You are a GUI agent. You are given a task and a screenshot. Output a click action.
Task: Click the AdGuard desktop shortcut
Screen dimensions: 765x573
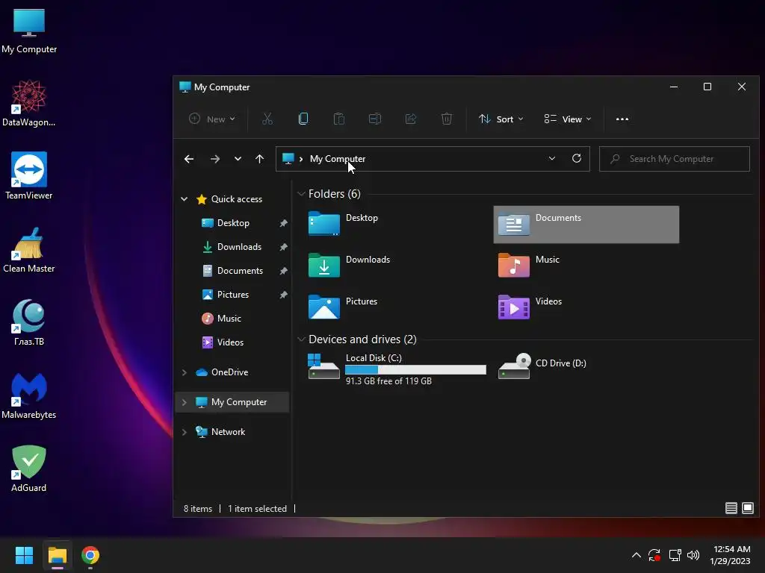[29, 469]
